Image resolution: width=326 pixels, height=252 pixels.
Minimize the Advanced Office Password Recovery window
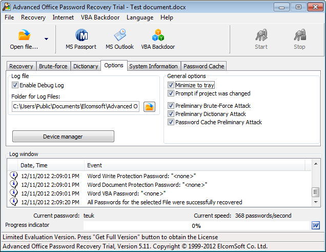point(281,7)
